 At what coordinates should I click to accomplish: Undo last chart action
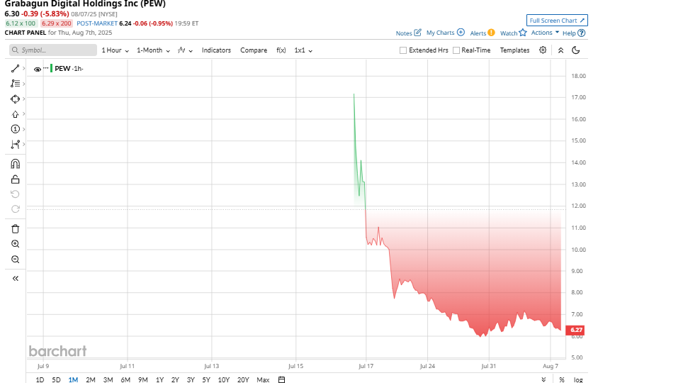tap(16, 194)
